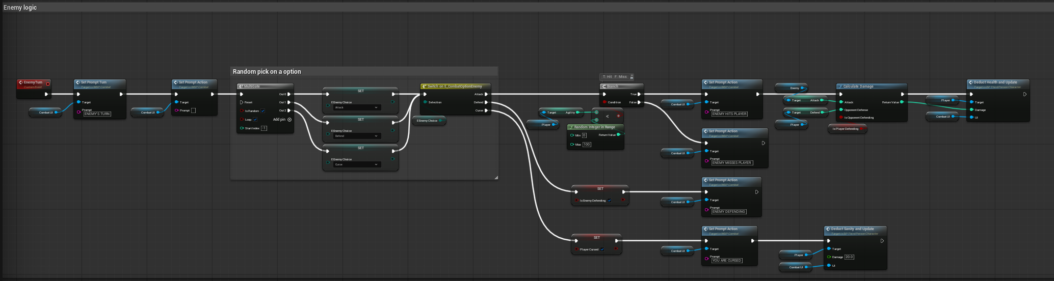The height and width of the screenshot is (281, 1054).
Task: Click the Calculate Damage function icon
Action: click(840, 87)
